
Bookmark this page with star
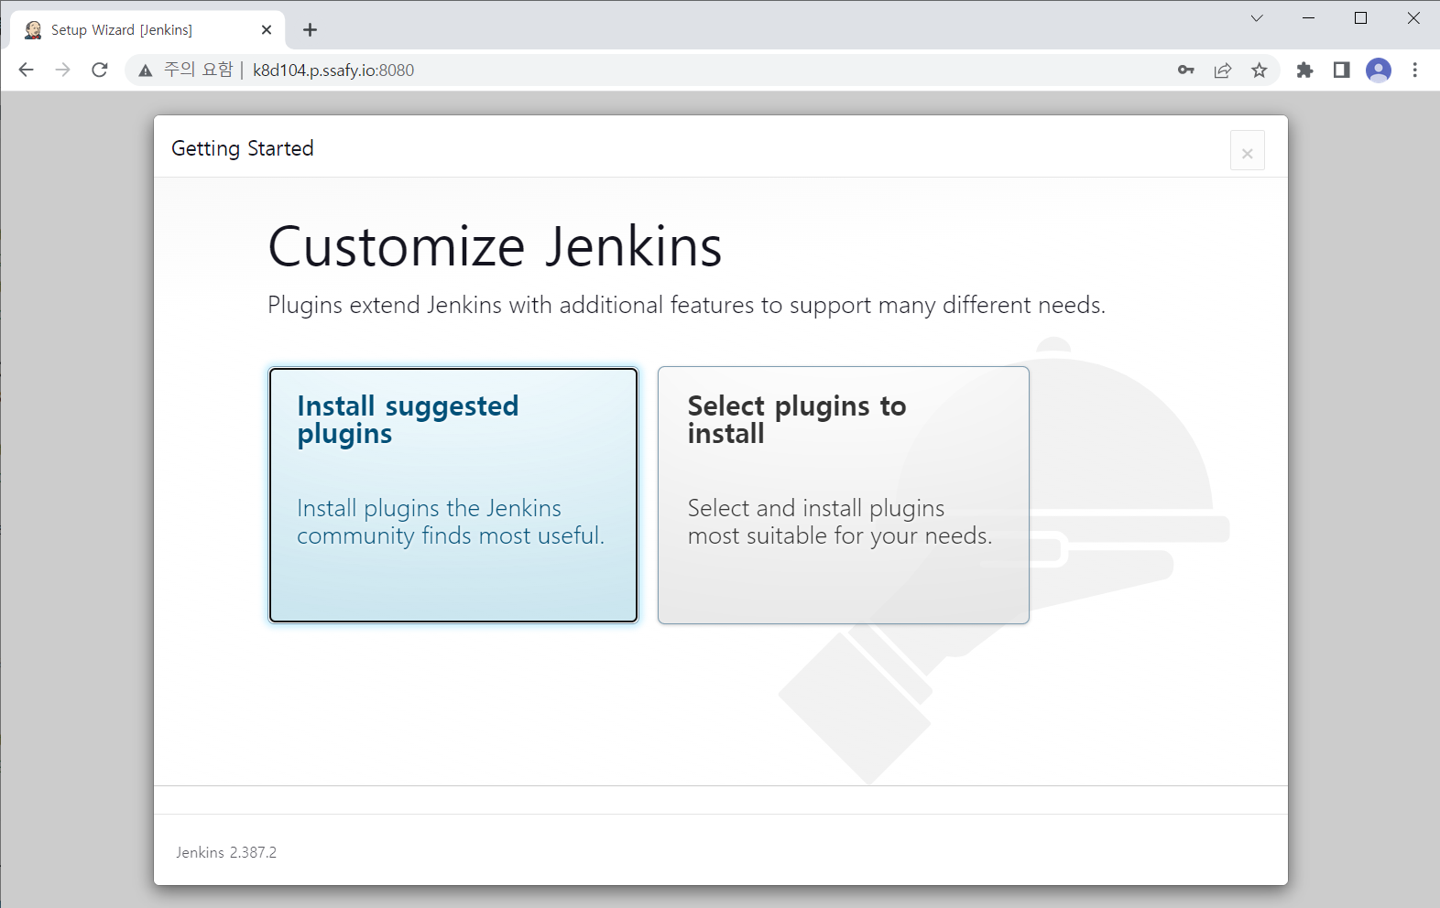1260,70
